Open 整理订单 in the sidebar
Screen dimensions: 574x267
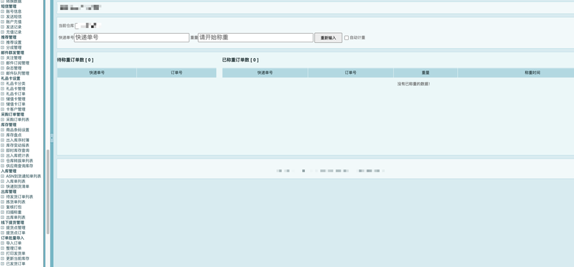(14, 248)
